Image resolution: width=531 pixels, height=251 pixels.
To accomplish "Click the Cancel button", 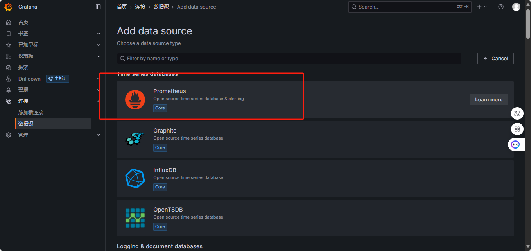I will pos(495,58).
